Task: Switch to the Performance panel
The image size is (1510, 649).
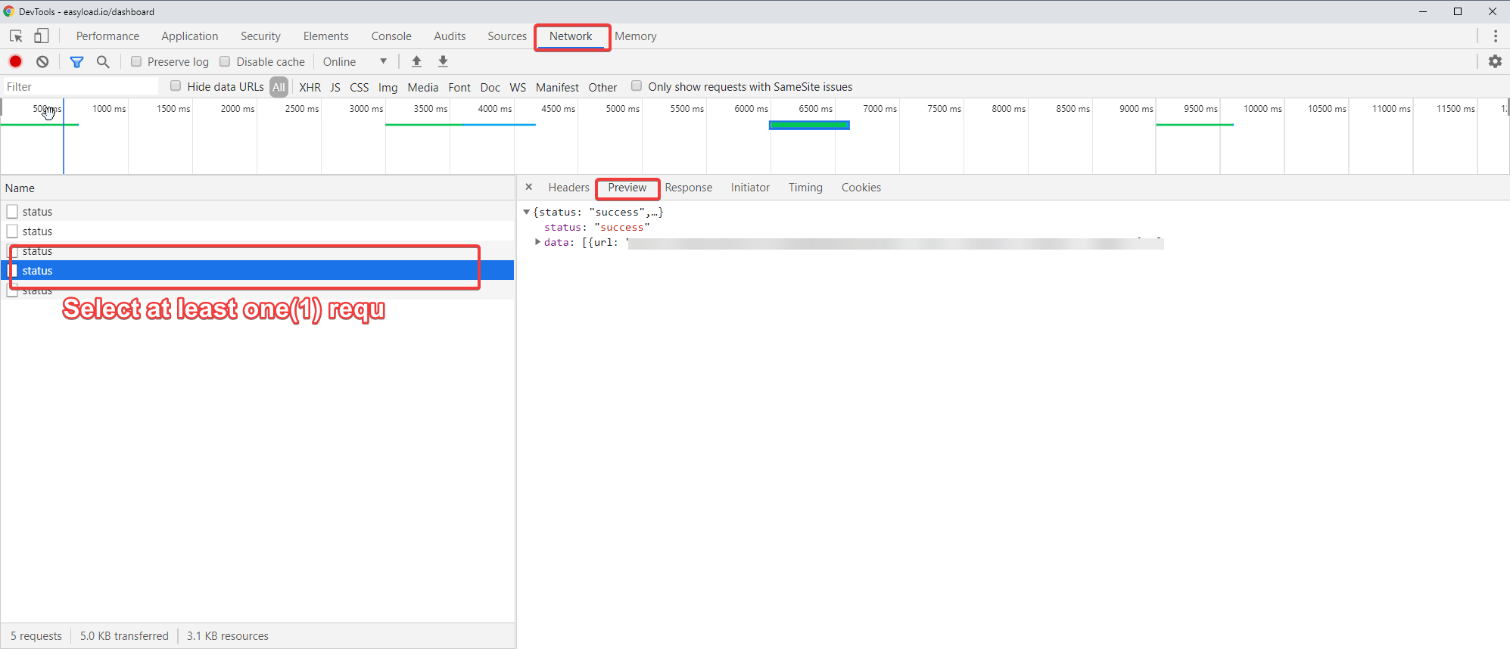Action: coord(107,36)
